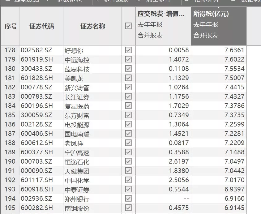
Task: Click the 清空条件 button
Action: point(158,2)
